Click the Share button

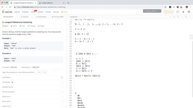(41, 26)
